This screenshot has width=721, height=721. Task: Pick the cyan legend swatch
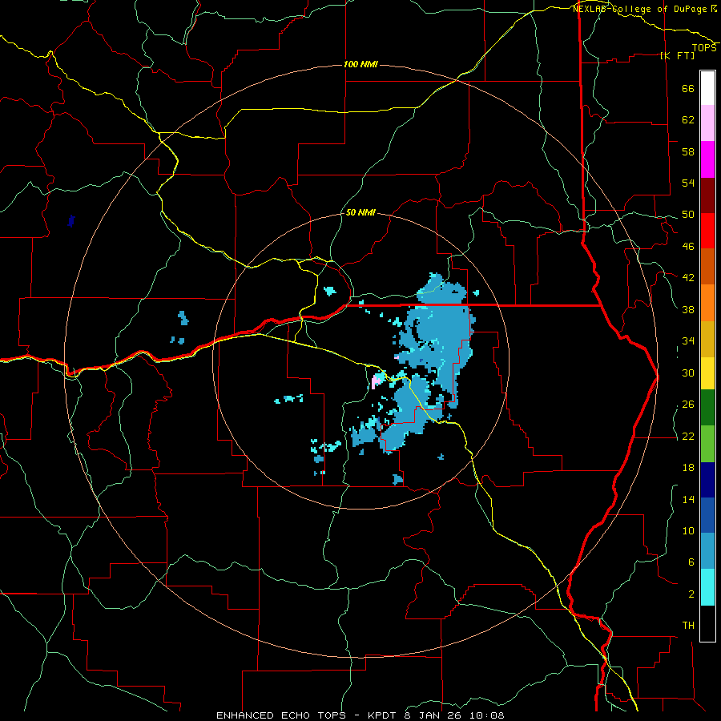(707, 587)
